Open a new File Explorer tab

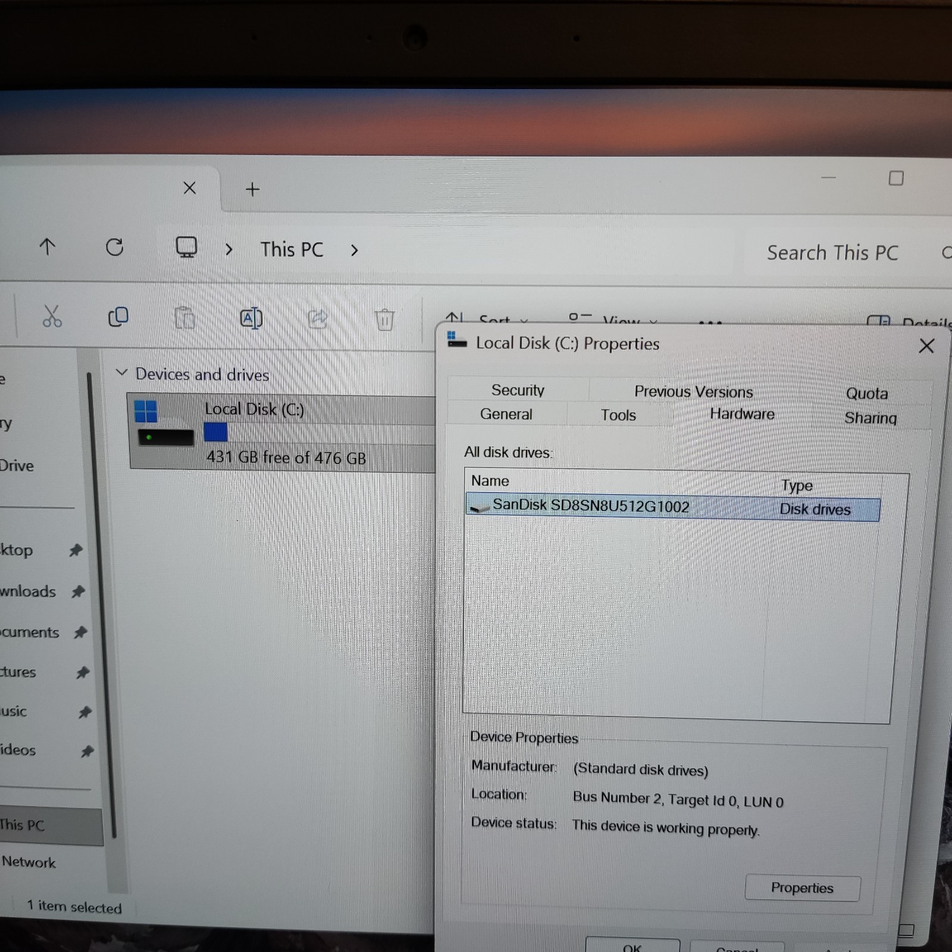click(x=252, y=189)
